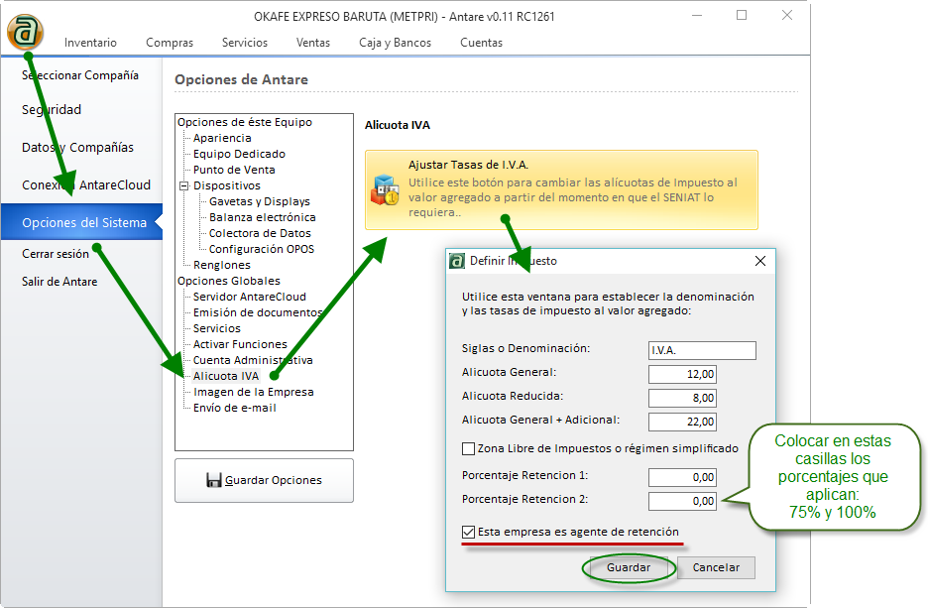
Task: Select Balanza electrónica in the tree
Action: (262, 217)
